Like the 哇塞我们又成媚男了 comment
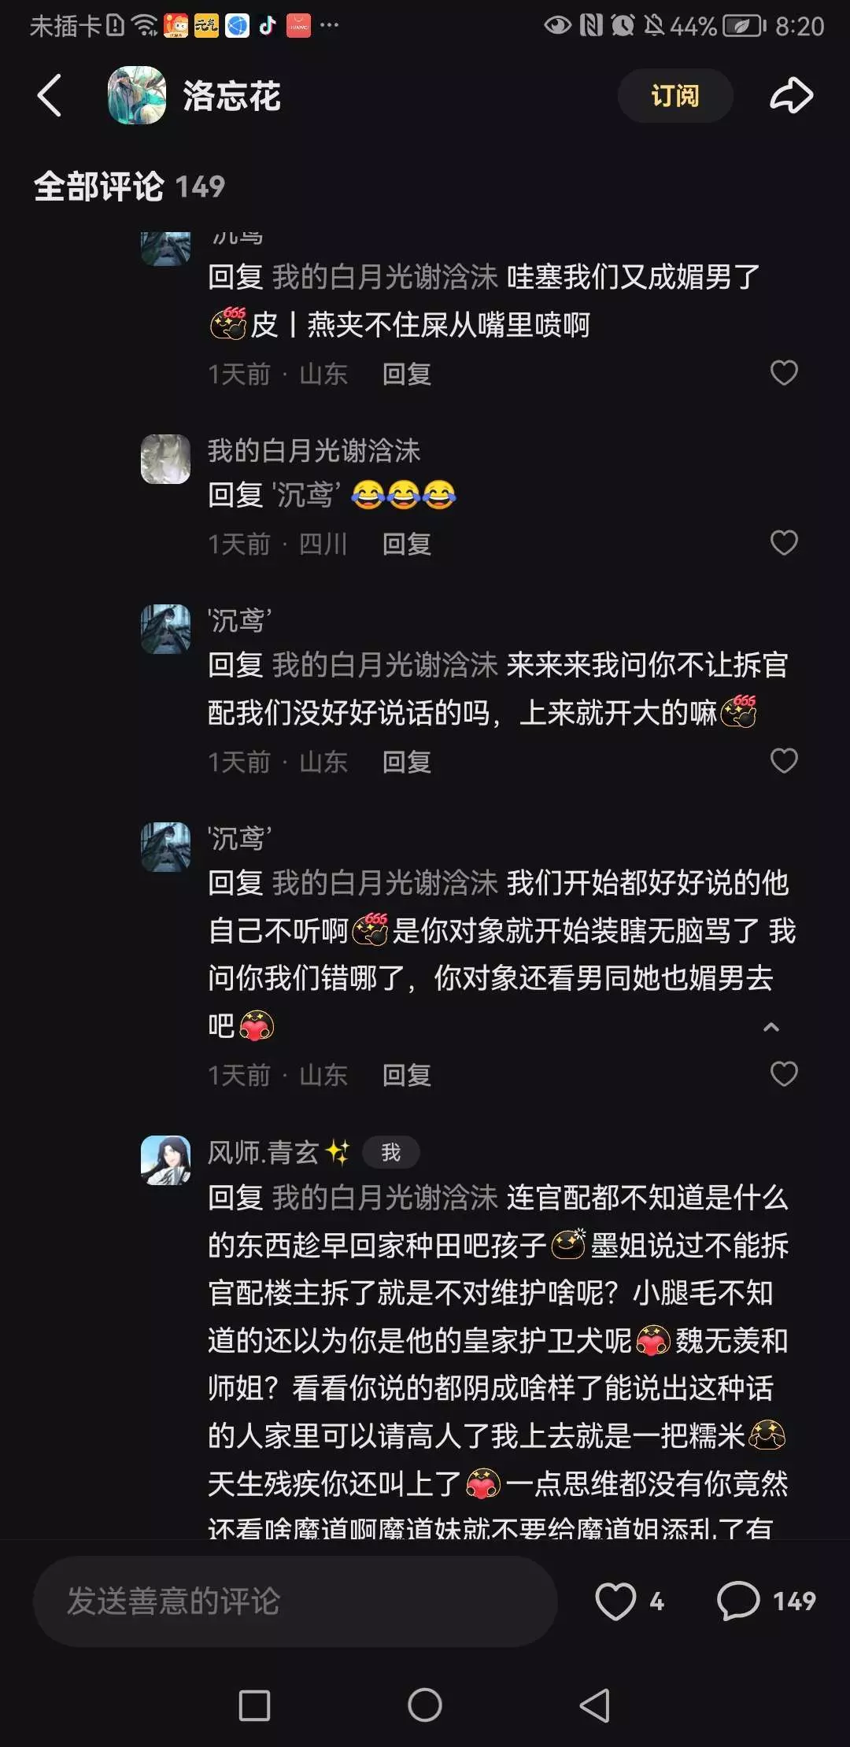The height and width of the screenshot is (1747, 850). tap(784, 373)
